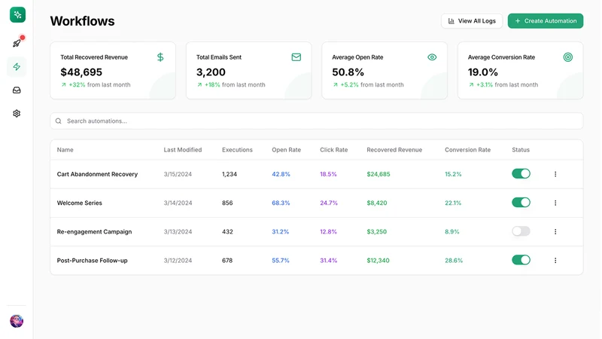Click the 50.8% average open rate figure
The image size is (602, 339).
click(x=348, y=72)
